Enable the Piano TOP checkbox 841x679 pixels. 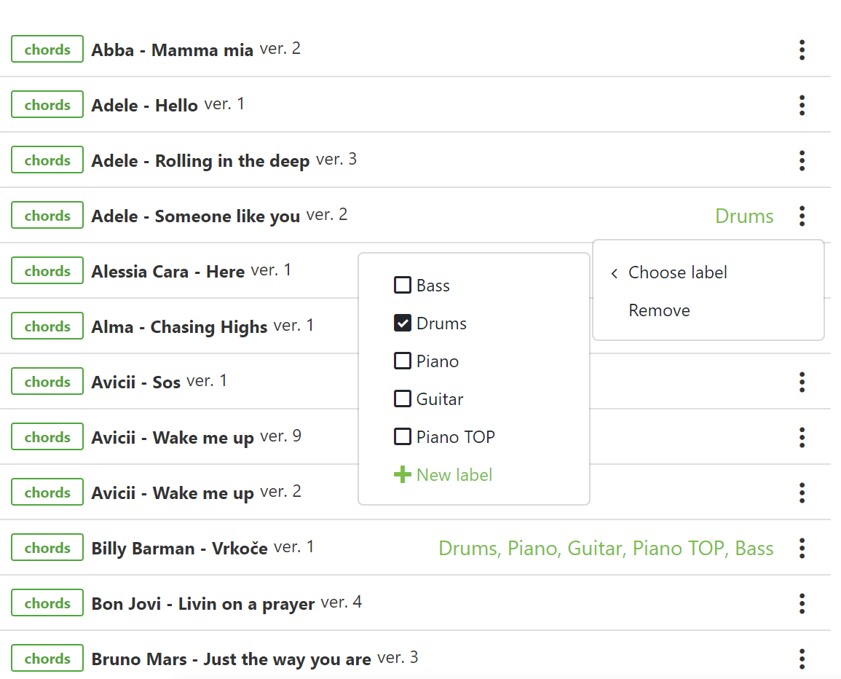[x=403, y=436]
